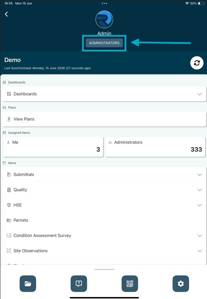
Task: Expand Condition Assessment Survey chevron
Action: (200, 236)
